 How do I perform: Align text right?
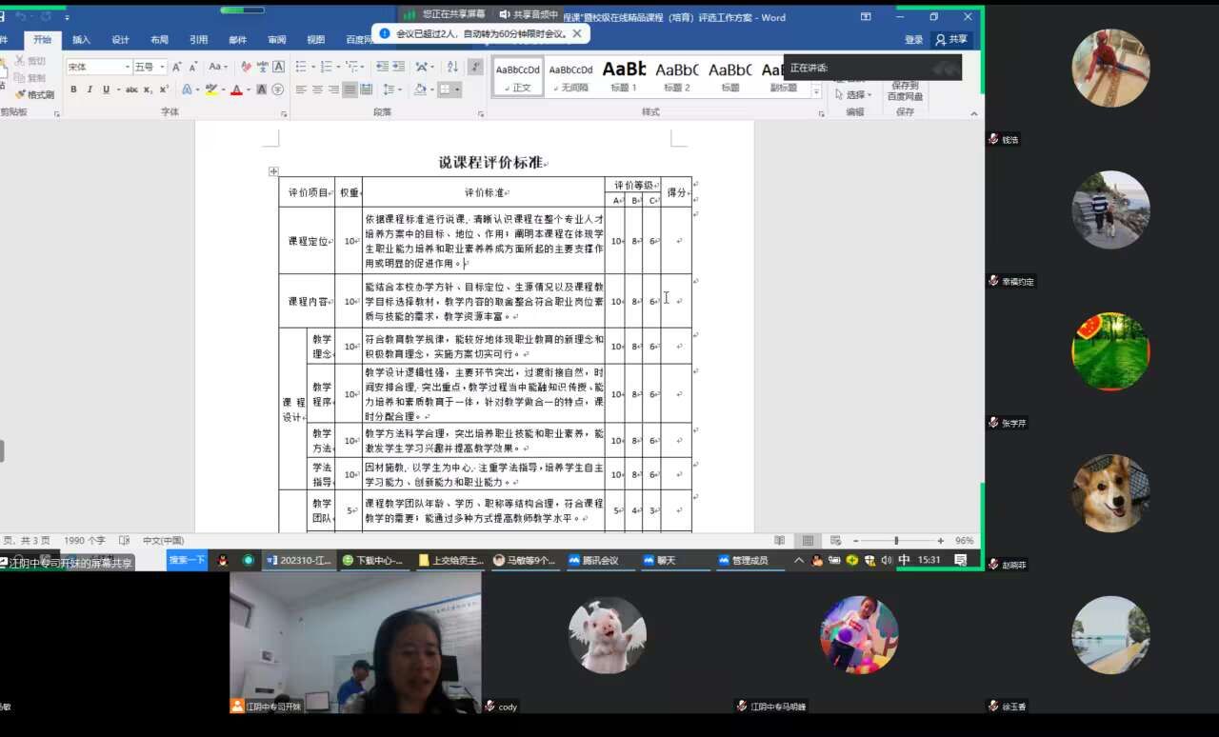333,90
